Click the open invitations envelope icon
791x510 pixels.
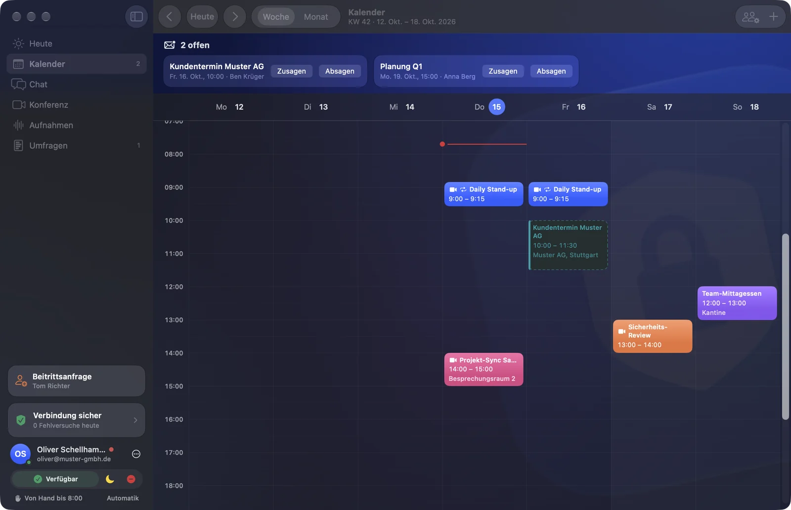170,45
